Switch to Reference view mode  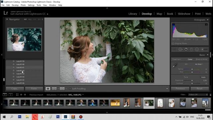(54, 89)
